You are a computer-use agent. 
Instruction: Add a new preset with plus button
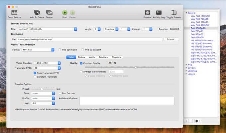(186, 121)
